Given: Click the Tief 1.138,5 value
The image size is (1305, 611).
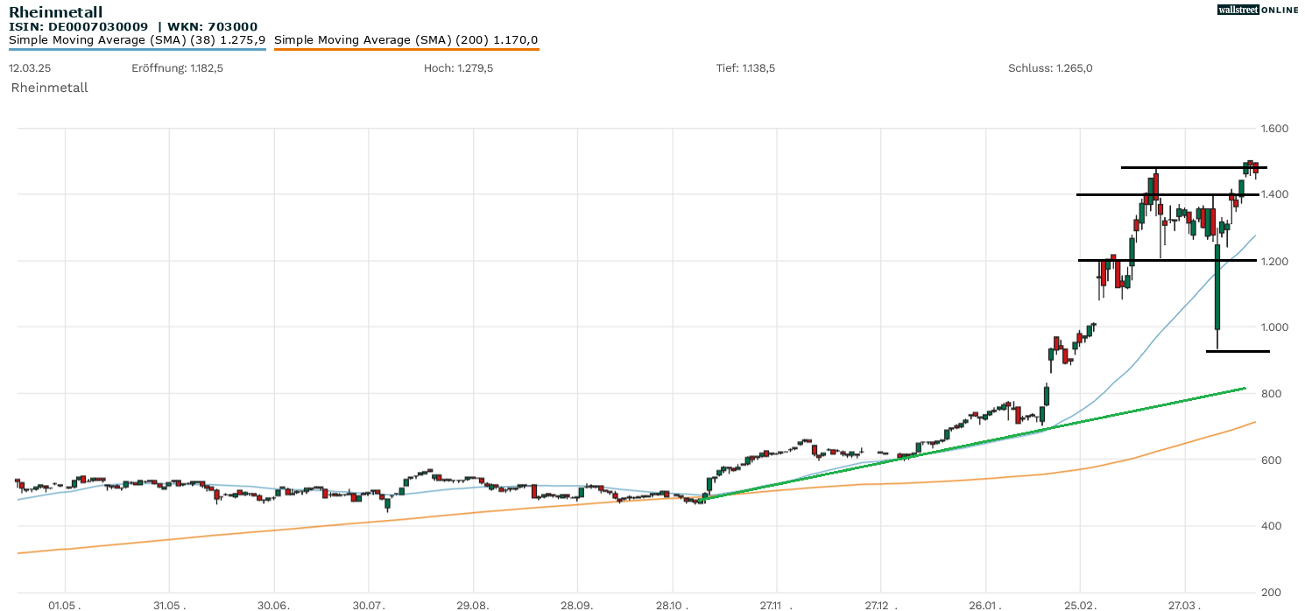Looking at the screenshot, I should 745,68.
